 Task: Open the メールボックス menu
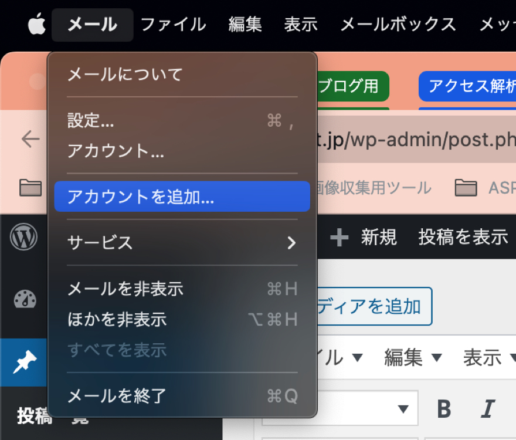pos(398,25)
